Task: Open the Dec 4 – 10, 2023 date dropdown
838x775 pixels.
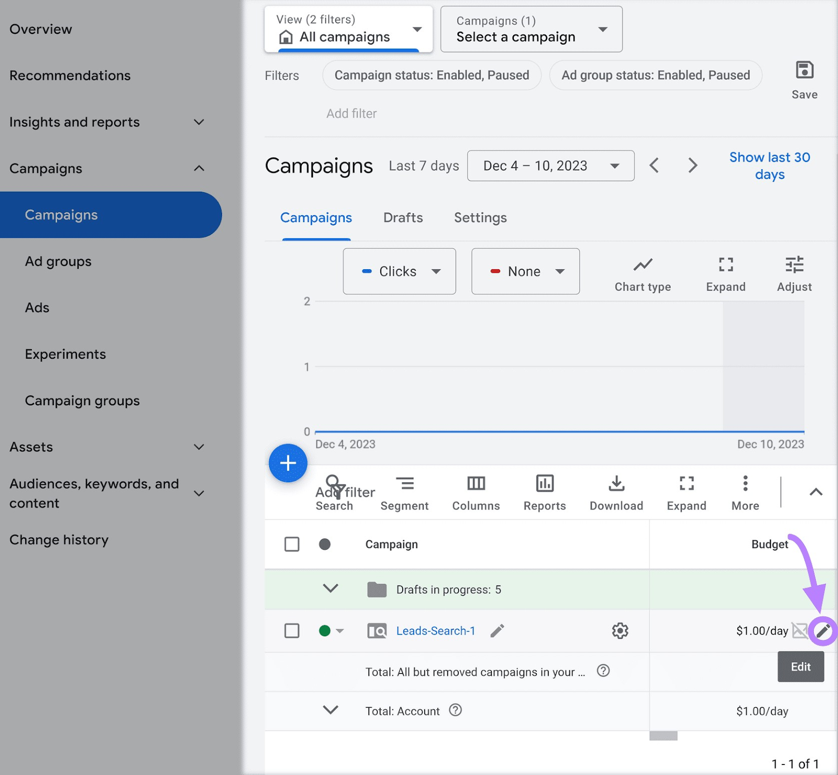Action: (550, 166)
